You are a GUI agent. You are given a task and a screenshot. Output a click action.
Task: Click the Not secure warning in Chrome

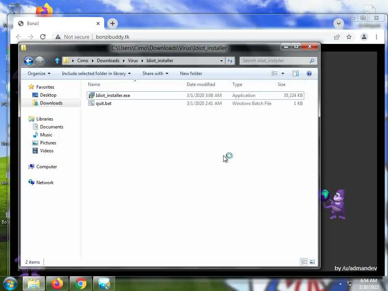pos(72,37)
